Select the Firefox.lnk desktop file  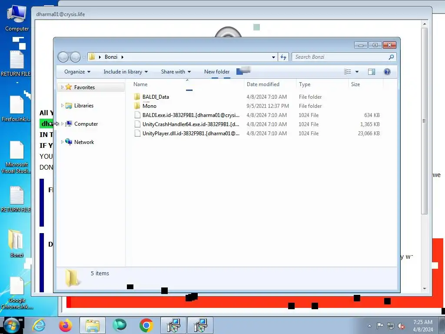(17, 108)
